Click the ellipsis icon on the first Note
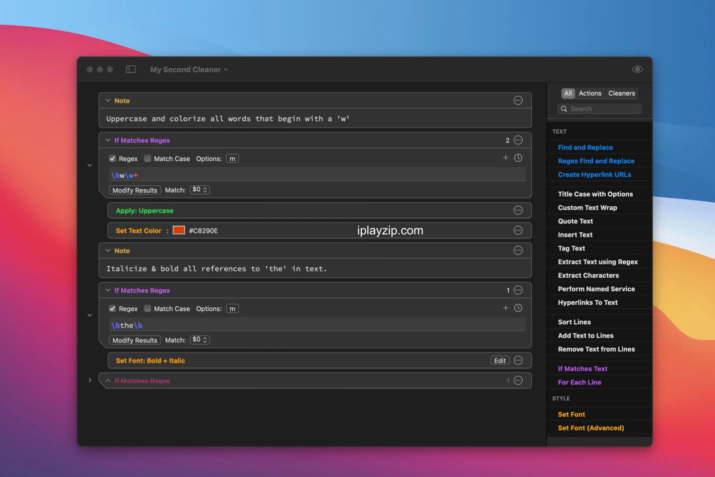715x477 pixels. click(518, 100)
